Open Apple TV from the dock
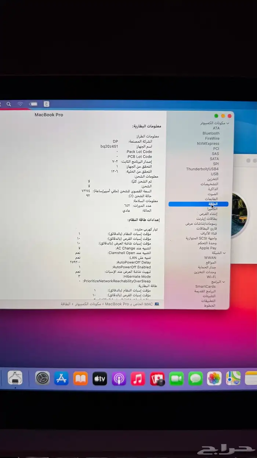Screen dimensions: 257x458 click(99, 378)
